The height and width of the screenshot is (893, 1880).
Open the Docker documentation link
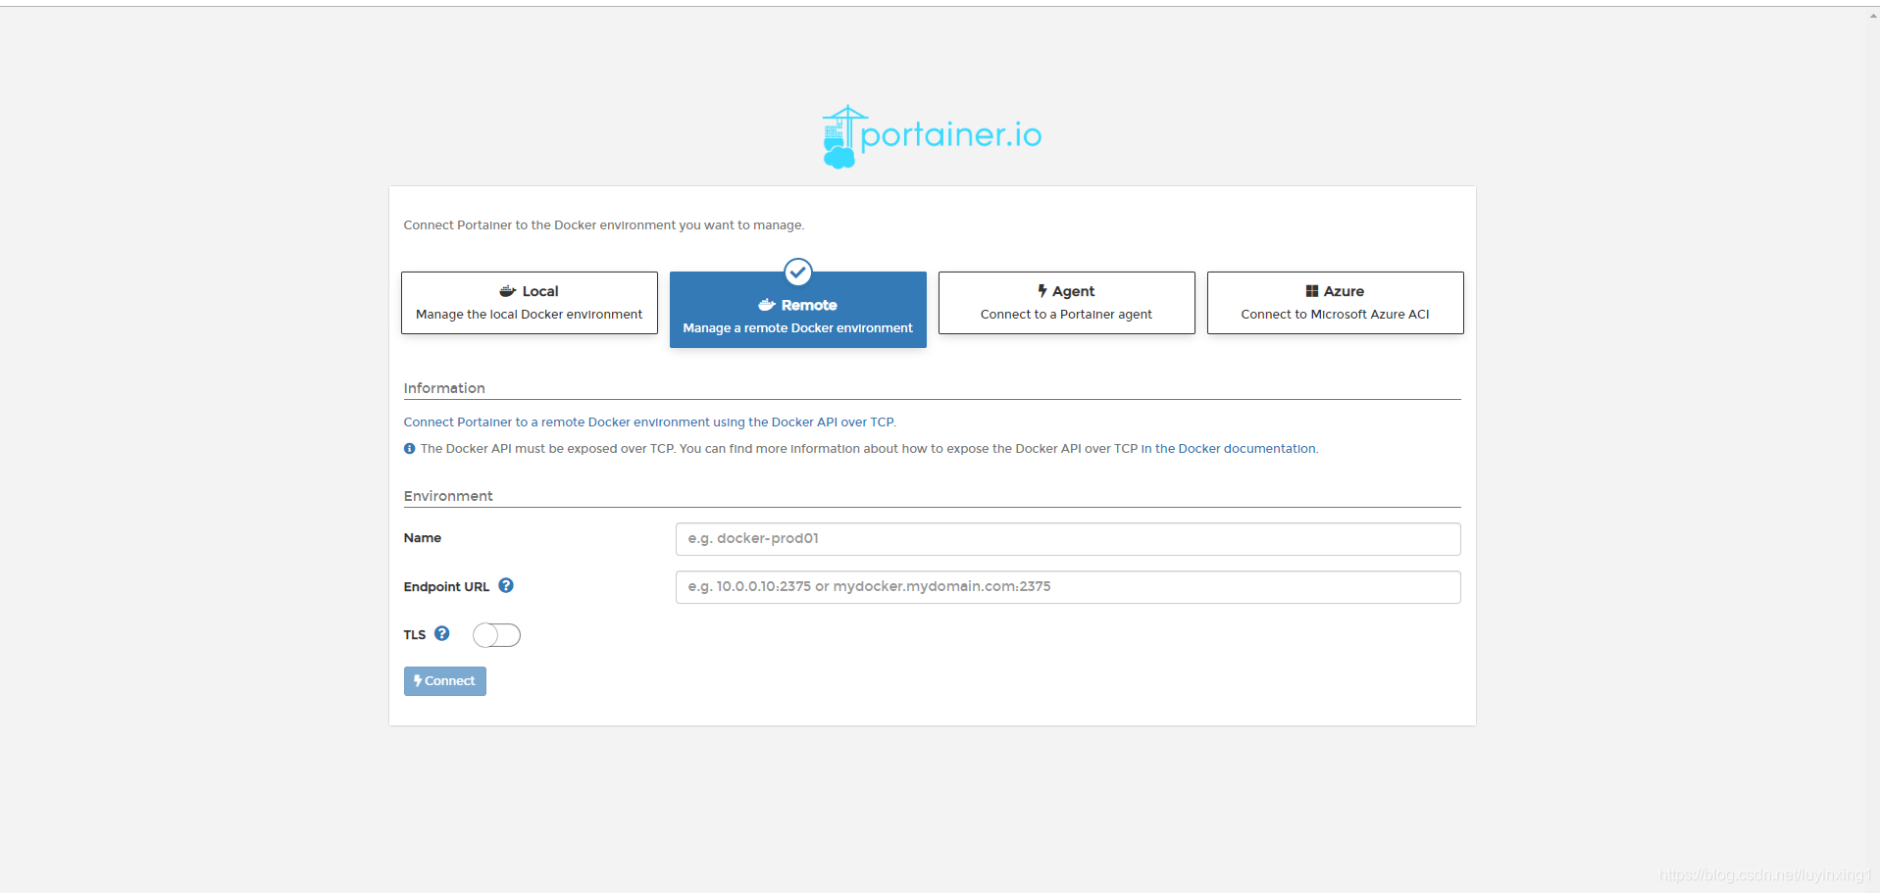tap(1236, 449)
